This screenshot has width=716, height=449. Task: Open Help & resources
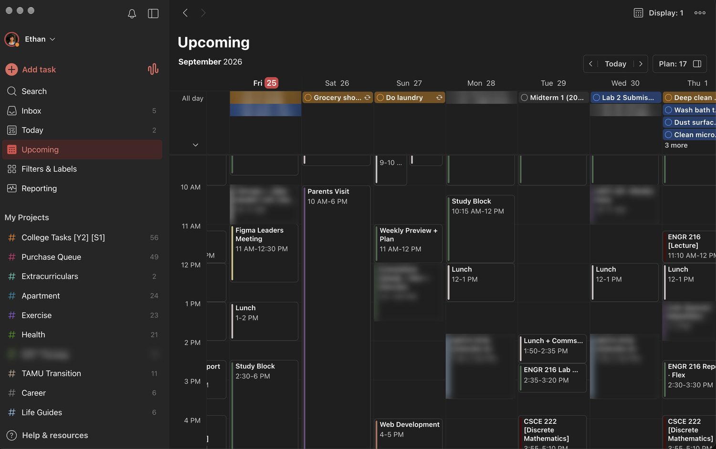pyautogui.click(x=55, y=435)
